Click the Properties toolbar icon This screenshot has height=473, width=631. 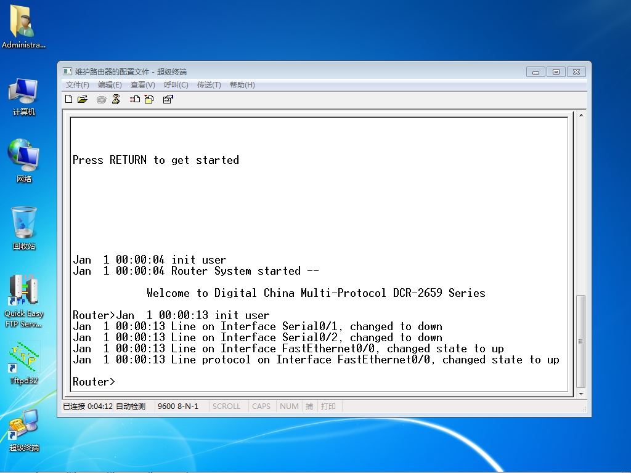coord(168,99)
